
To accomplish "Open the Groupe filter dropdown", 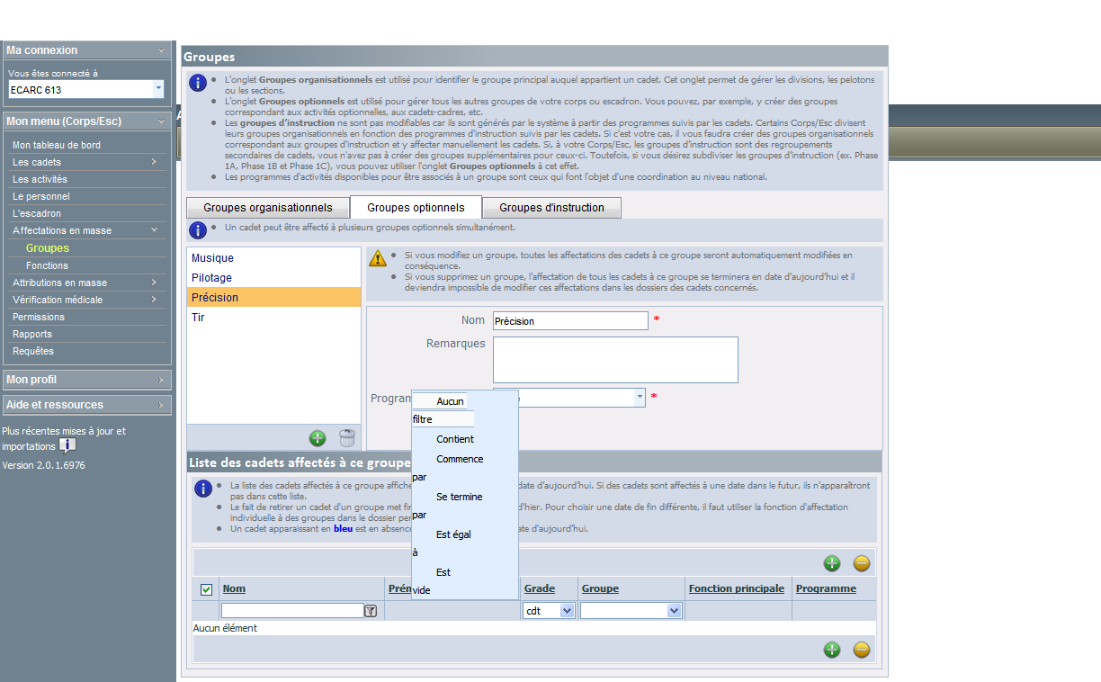I will point(631,610).
